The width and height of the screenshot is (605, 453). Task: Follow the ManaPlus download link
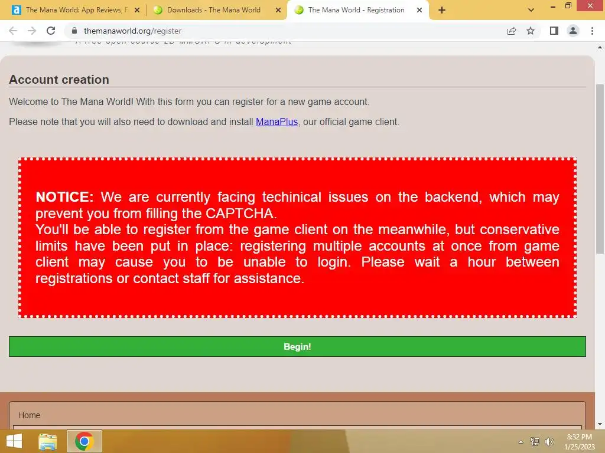pos(277,122)
